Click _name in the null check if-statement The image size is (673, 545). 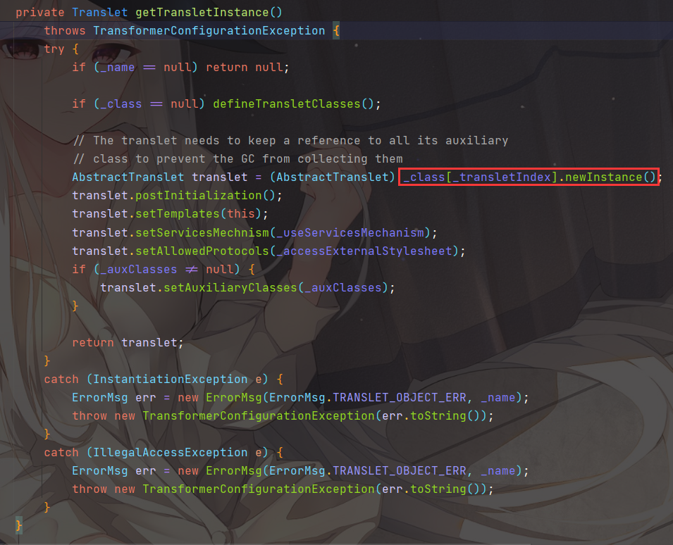[x=117, y=68]
